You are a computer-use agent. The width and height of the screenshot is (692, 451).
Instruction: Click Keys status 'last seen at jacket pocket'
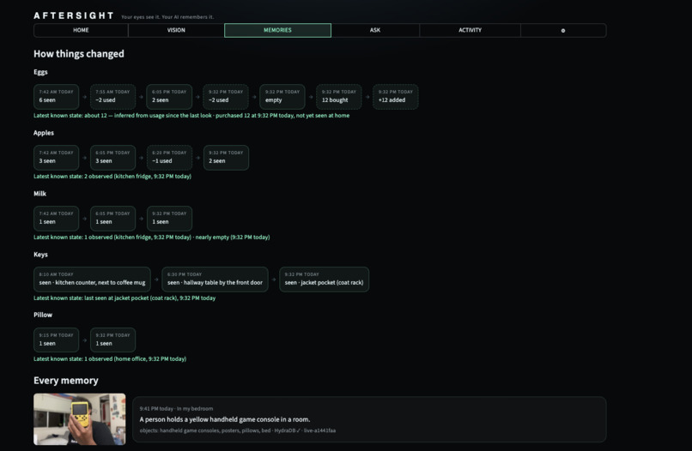click(124, 298)
